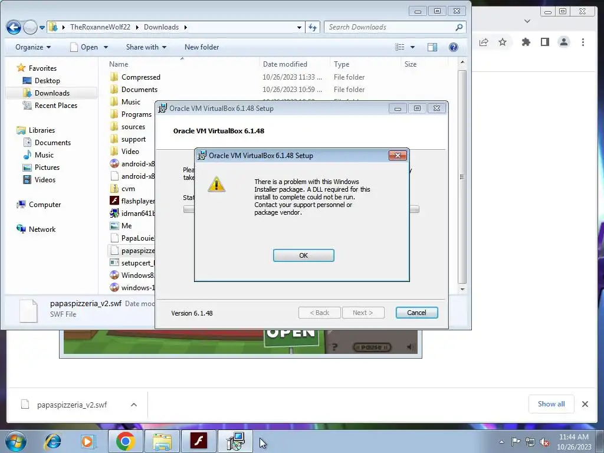Expand the Open button dropdown arrow
The width and height of the screenshot is (604, 453).
click(106, 47)
